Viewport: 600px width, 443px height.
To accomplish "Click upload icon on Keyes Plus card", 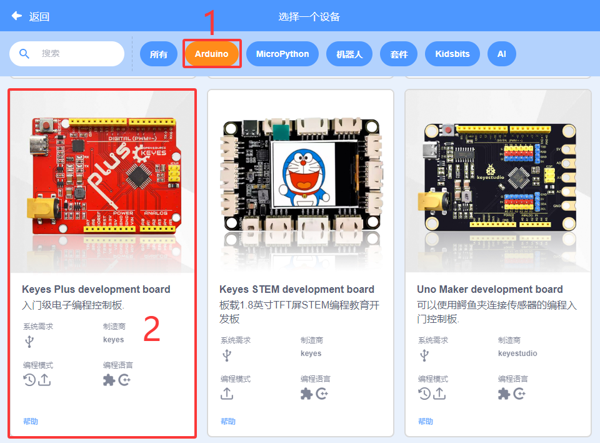I will [x=44, y=380].
